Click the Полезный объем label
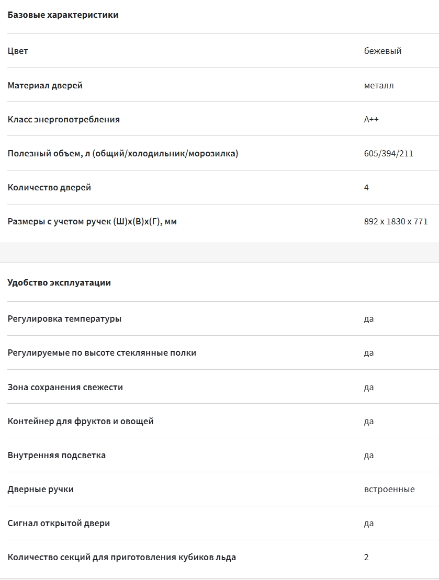The height and width of the screenshot is (580, 439). click(123, 154)
